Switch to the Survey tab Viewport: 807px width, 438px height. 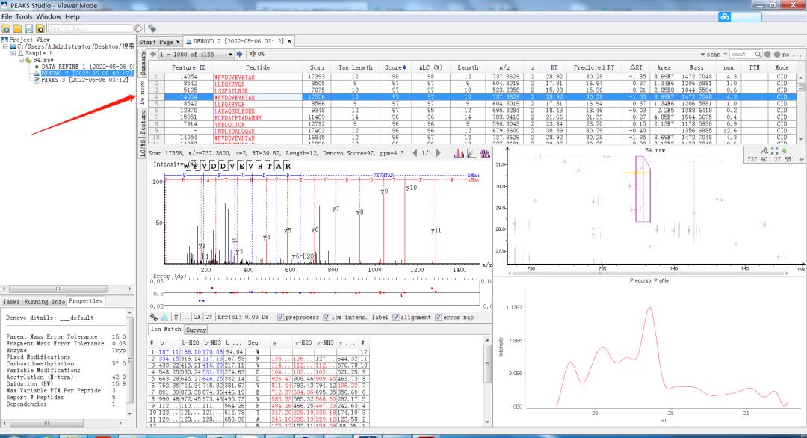[196, 329]
